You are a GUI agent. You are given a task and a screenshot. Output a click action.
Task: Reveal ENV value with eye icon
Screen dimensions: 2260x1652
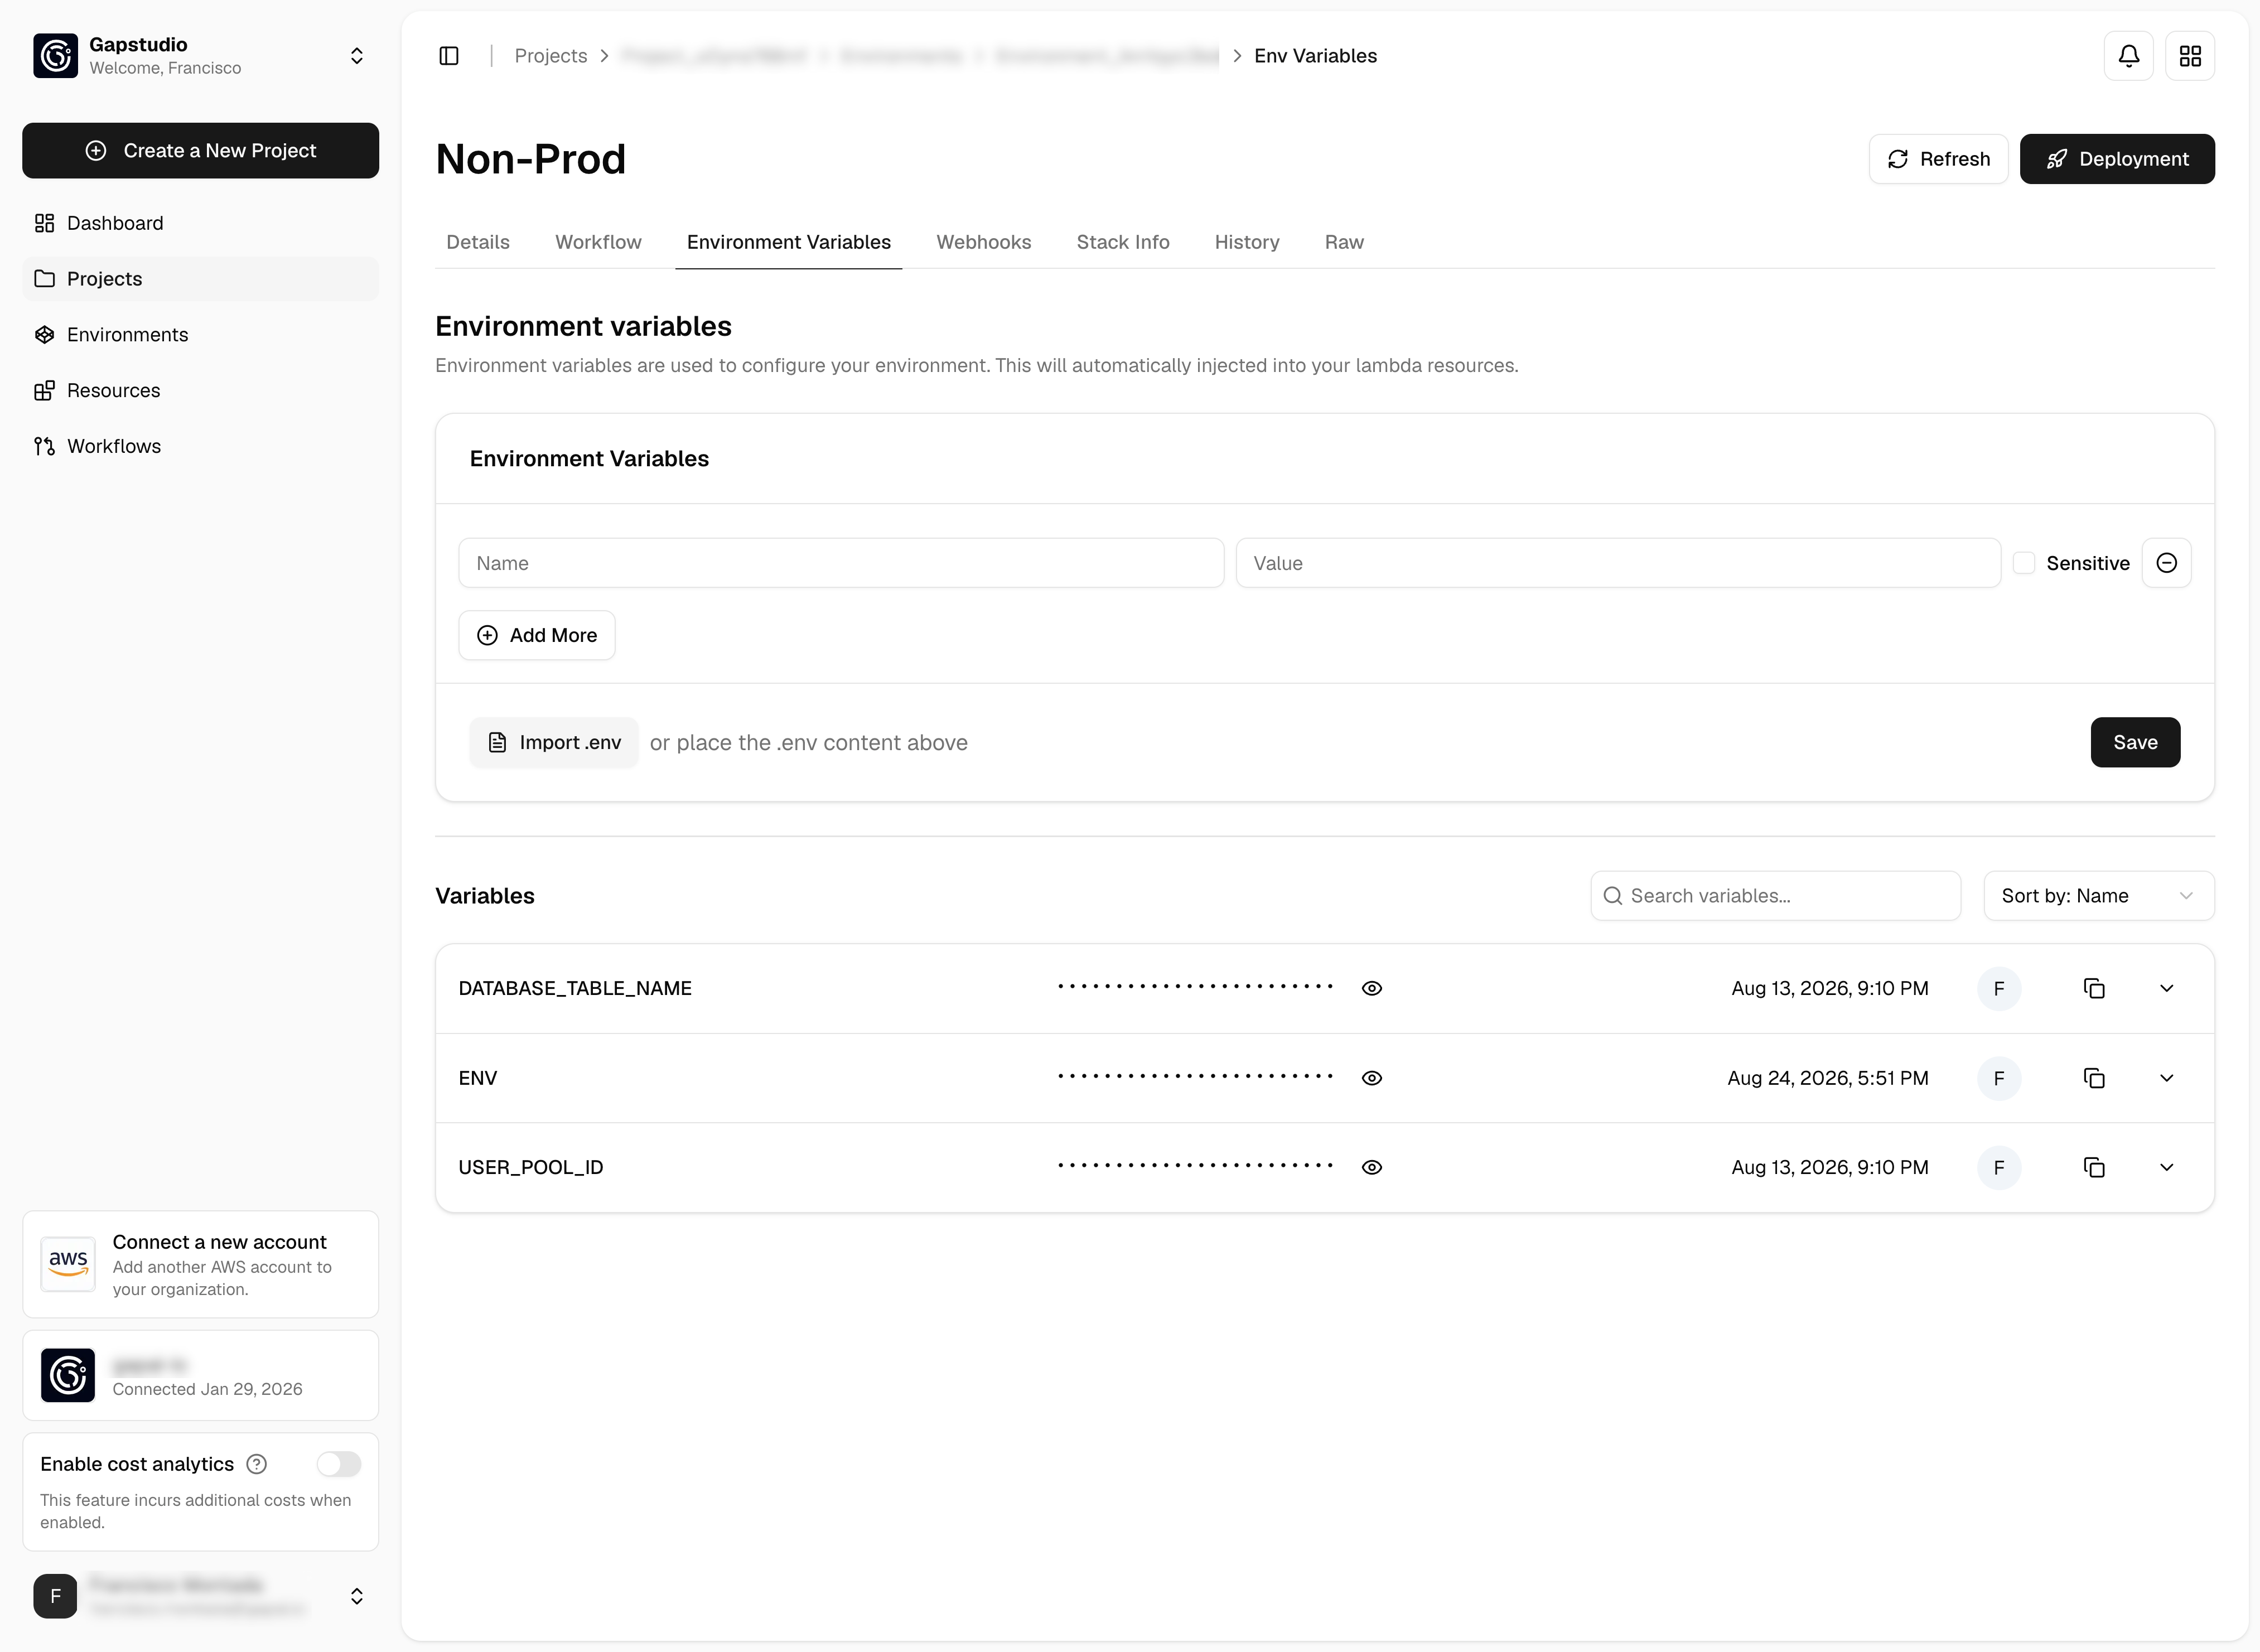[x=1372, y=1078]
